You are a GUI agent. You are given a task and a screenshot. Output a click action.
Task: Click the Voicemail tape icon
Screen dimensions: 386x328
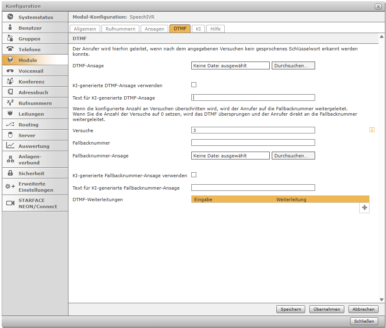[10, 71]
